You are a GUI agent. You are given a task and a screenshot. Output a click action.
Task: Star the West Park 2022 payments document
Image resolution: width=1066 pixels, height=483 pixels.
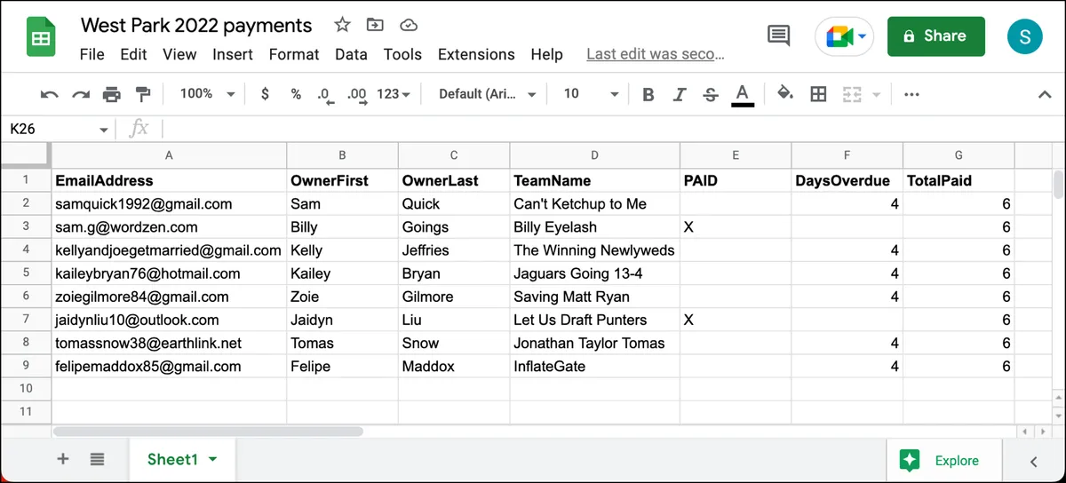tap(342, 25)
